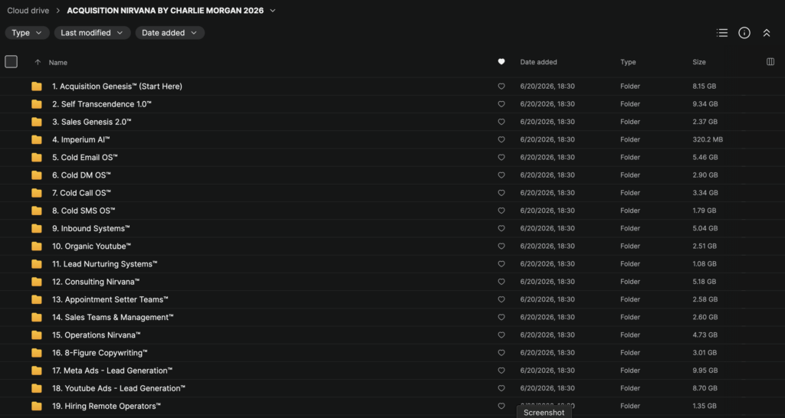Open folder icon for Inbound Systems
Screen dimensions: 785x418
[37, 228]
